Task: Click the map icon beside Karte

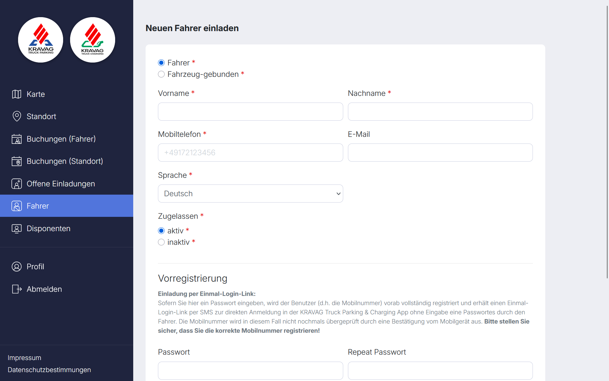Action: pos(16,94)
